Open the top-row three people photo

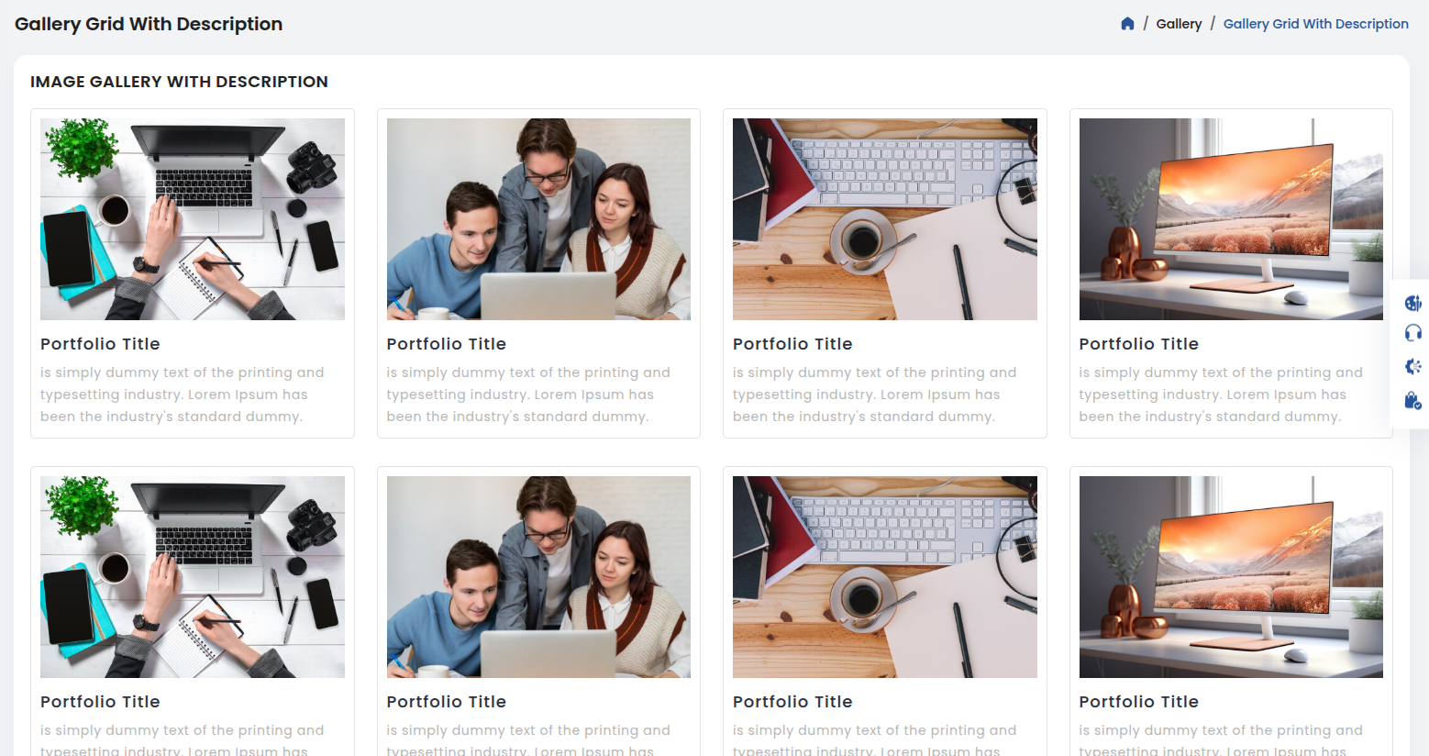pos(538,219)
